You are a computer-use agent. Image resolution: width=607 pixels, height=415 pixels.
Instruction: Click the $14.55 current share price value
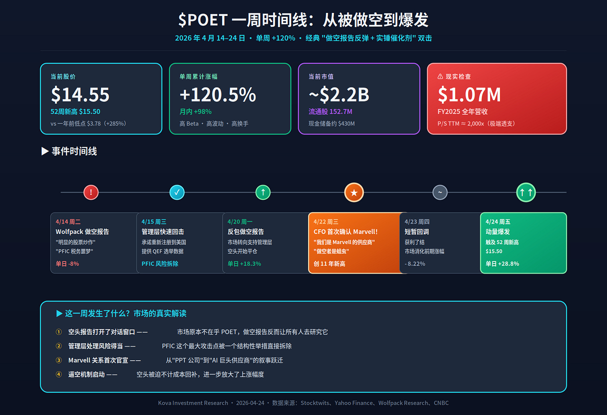(x=80, y=95)
